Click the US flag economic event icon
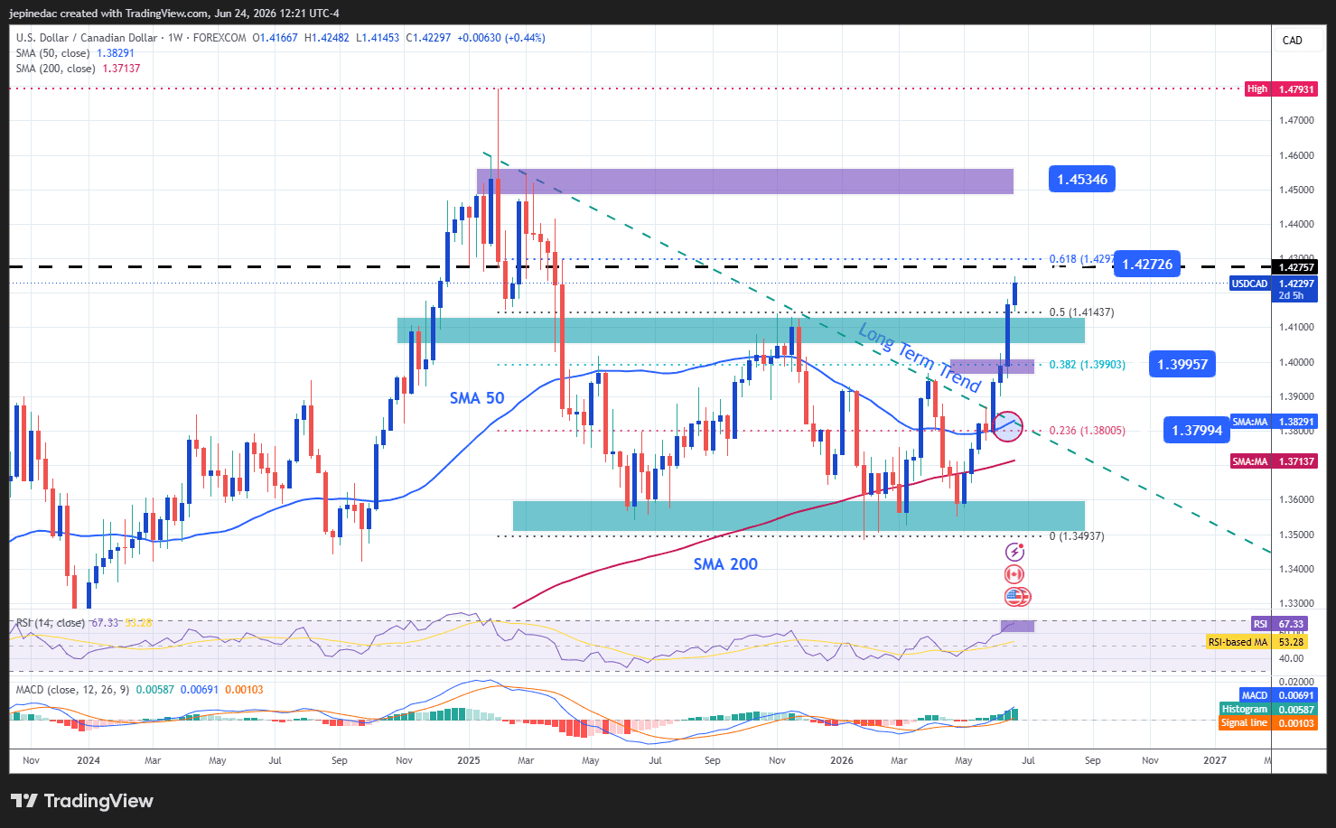 pos(1016,596)
